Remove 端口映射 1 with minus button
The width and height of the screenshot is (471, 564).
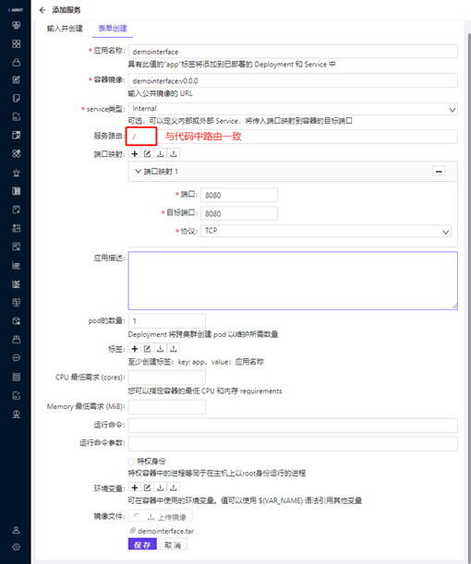[439, 171]
